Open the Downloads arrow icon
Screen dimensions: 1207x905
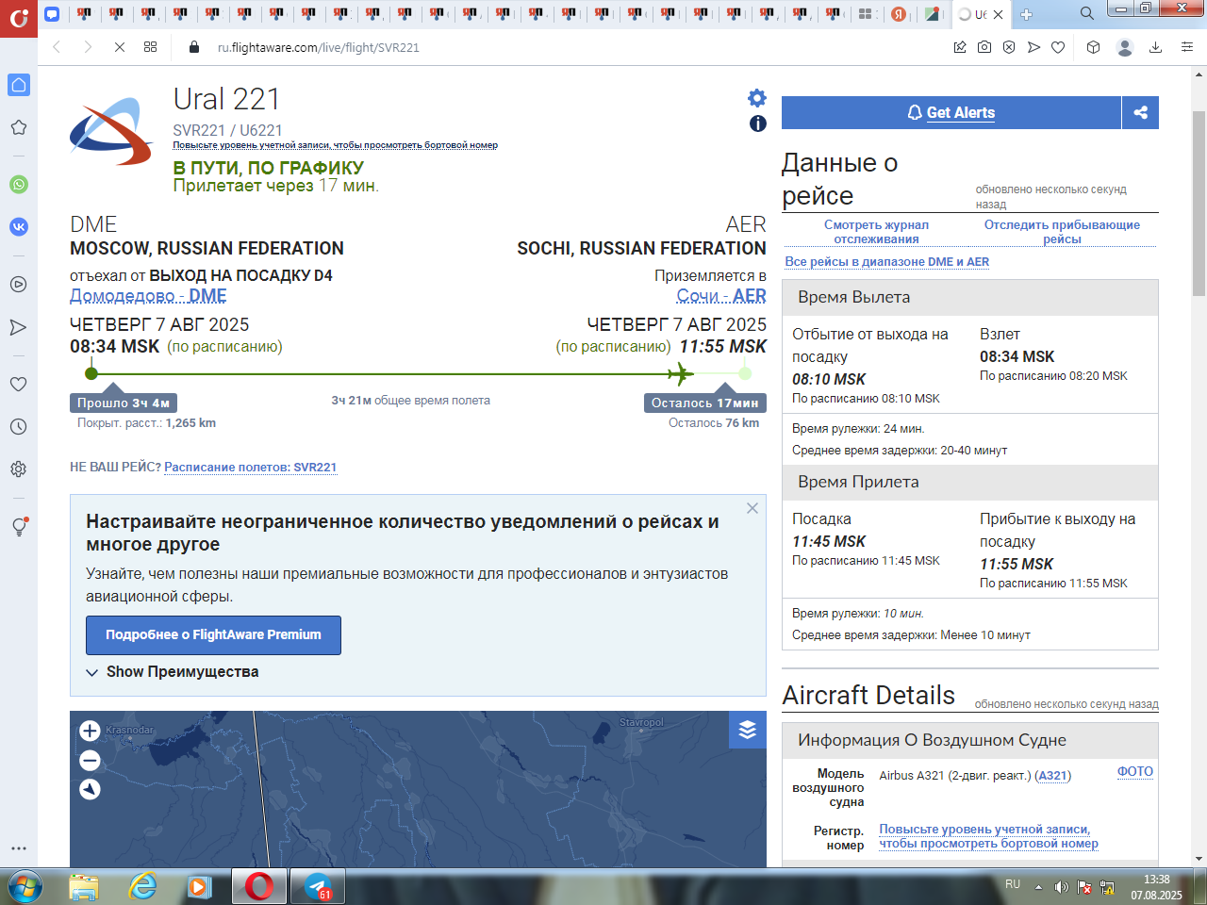[1155, 47]
